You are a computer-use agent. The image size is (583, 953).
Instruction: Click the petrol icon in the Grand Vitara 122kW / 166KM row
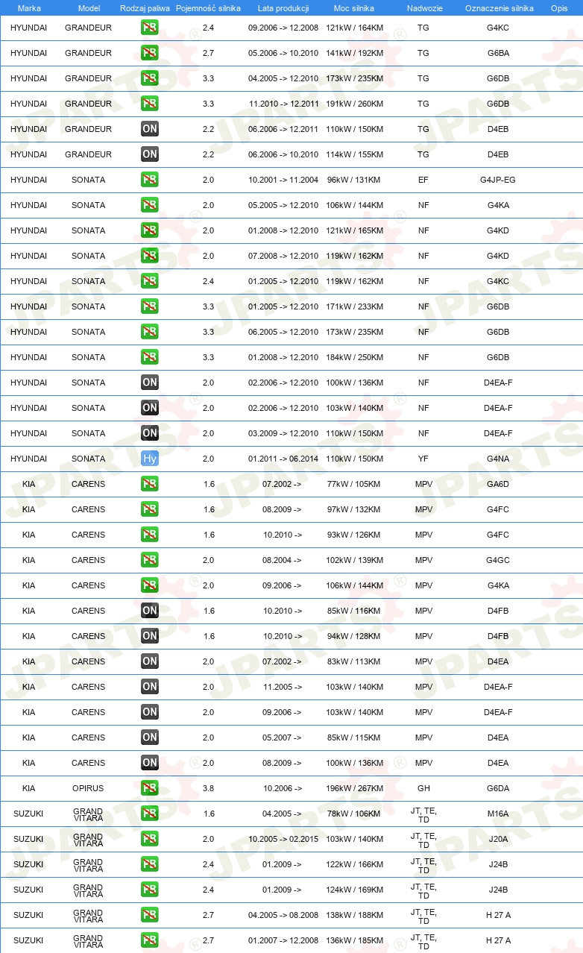(150, 864)
